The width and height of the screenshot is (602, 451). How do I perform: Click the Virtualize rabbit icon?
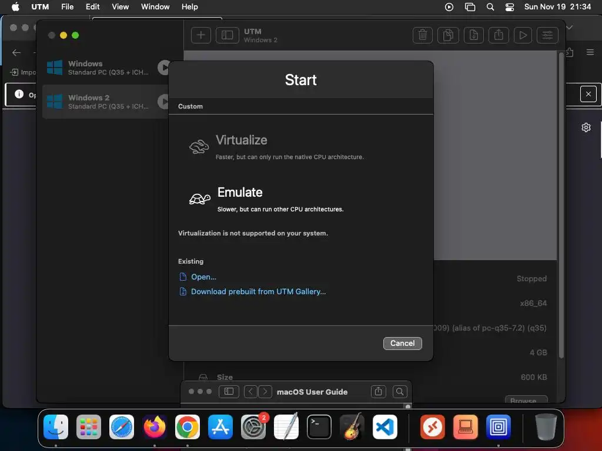point(199,147)
